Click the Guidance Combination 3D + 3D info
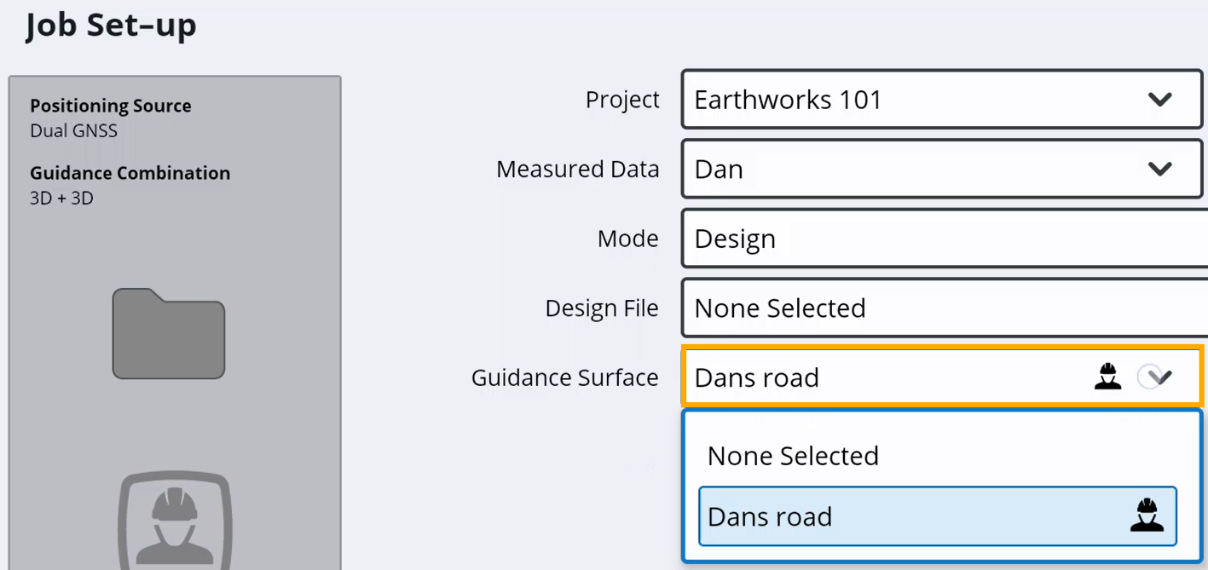Image resolution: width=1208 pixels, height=570 pixels. pyautogui.click(x=130, y=185)
